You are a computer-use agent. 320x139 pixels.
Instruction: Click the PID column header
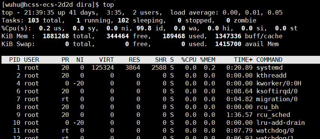15,60
